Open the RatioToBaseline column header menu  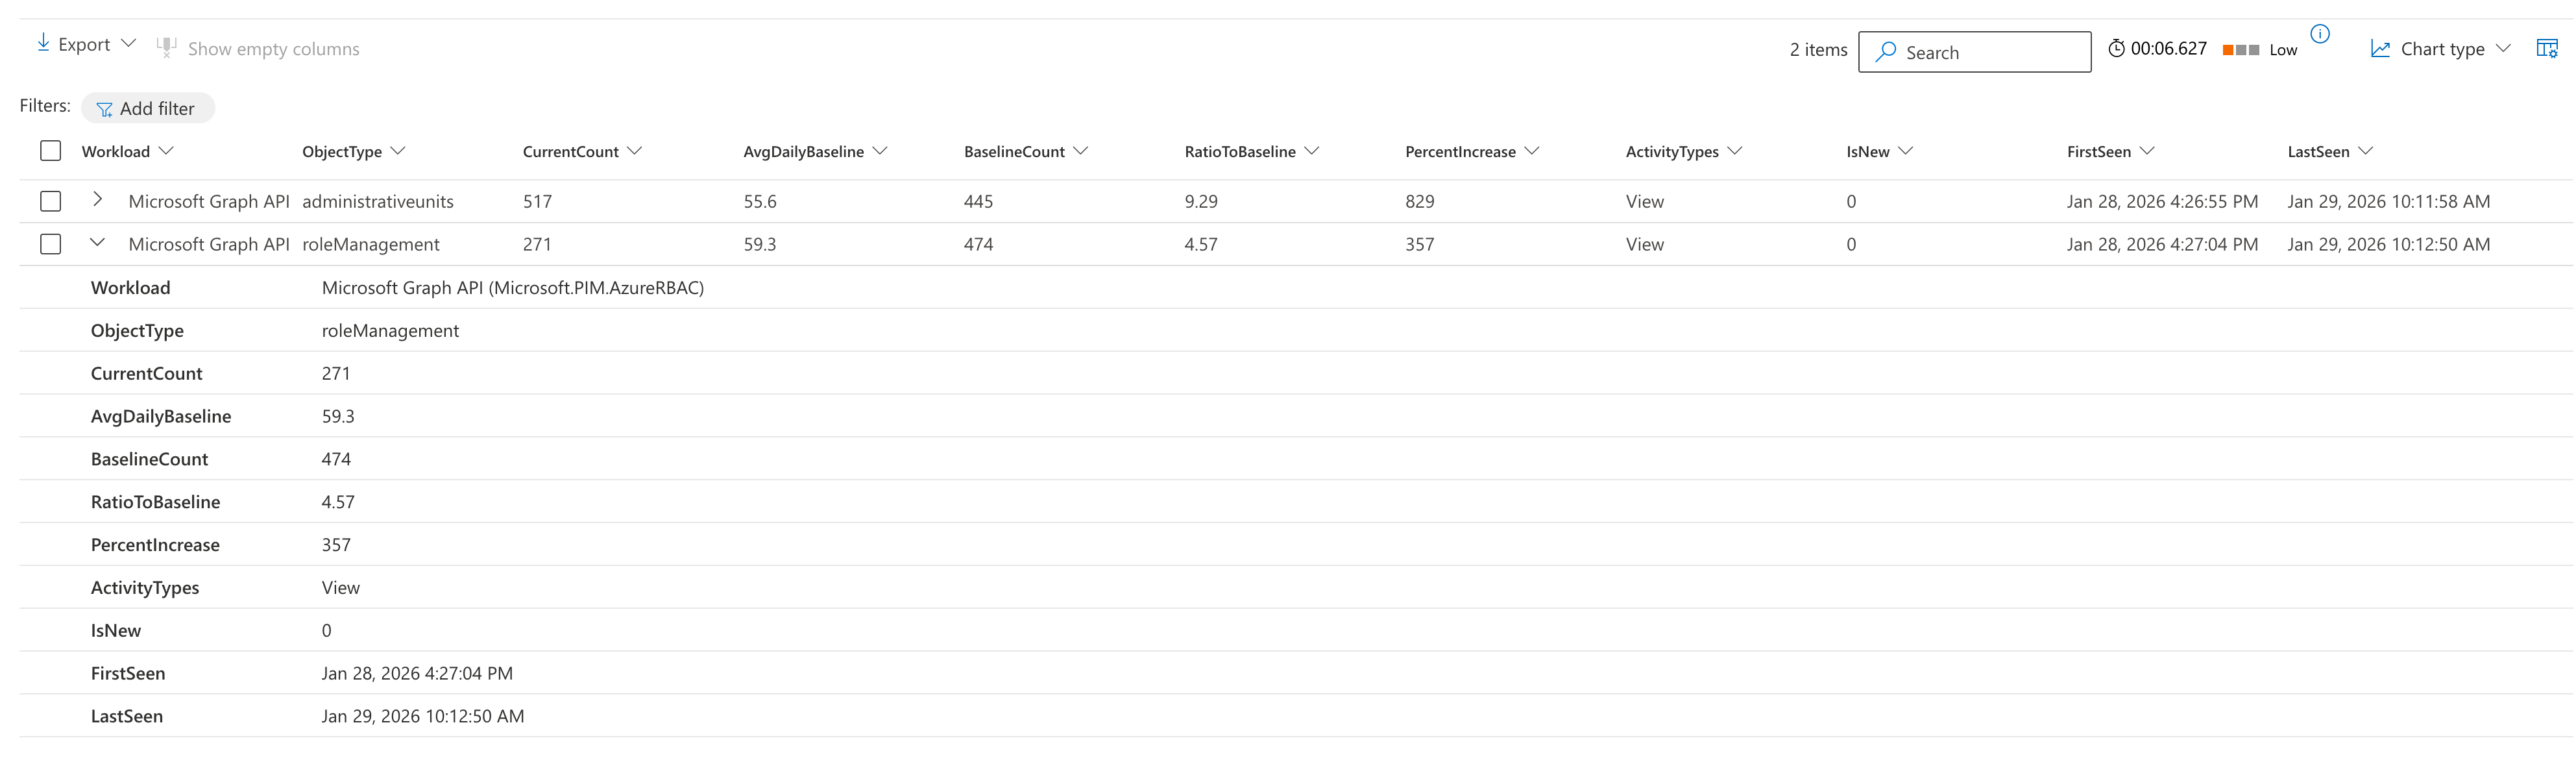(1312, 151)
